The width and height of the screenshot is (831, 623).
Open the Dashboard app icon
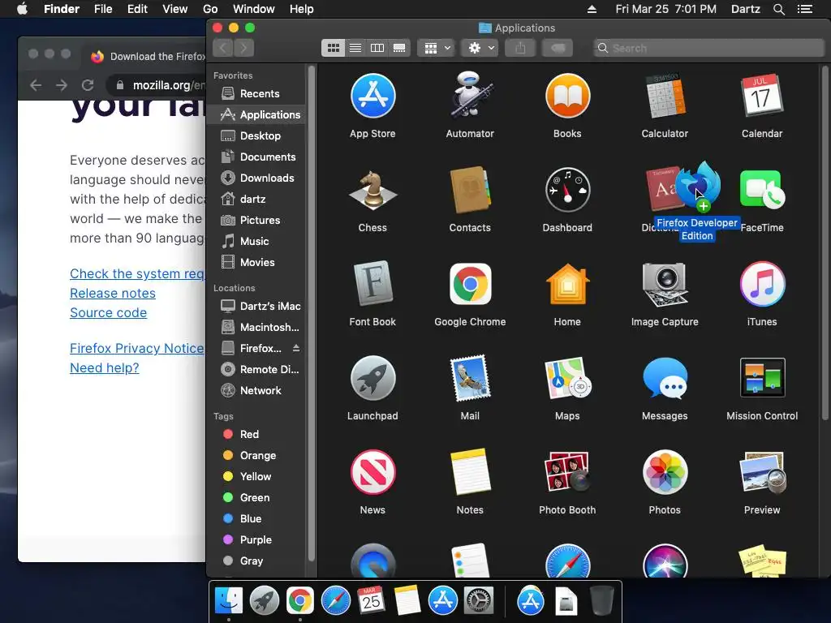(567, 190)
